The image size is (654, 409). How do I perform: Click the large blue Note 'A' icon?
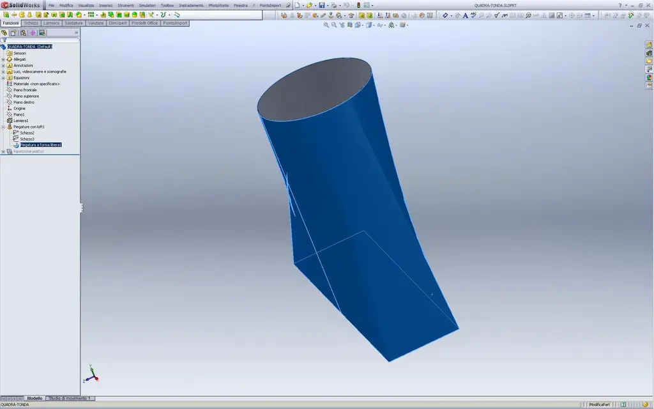pyautogui.click(x=466, y=15)
